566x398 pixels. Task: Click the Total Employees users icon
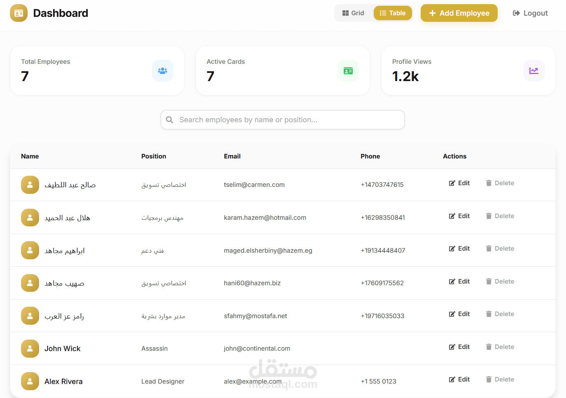[163, 71]
